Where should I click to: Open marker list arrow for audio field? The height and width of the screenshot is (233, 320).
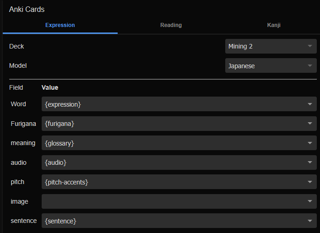click(310, 163)
